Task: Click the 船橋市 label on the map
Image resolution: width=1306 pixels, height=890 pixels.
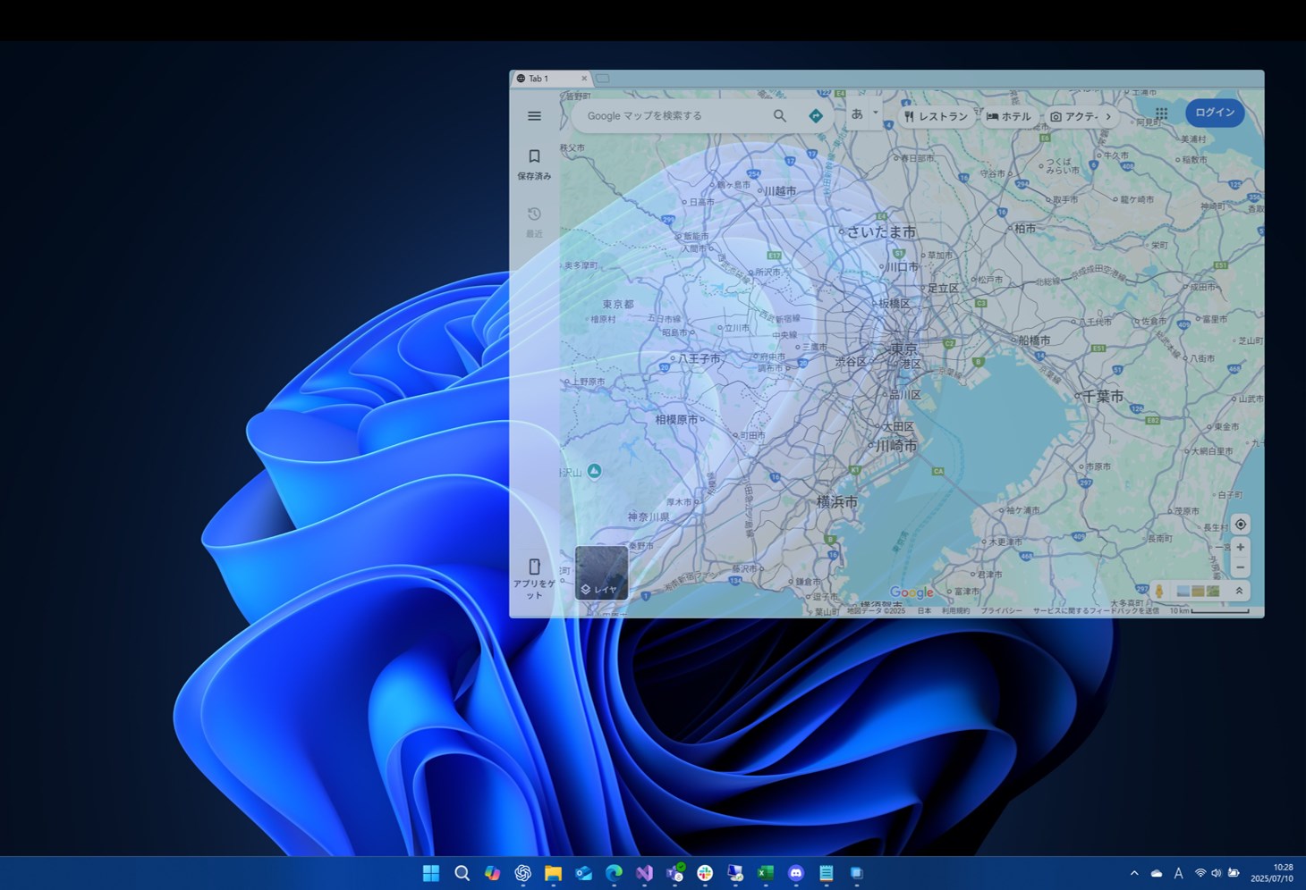Action: coord(1035,340)
